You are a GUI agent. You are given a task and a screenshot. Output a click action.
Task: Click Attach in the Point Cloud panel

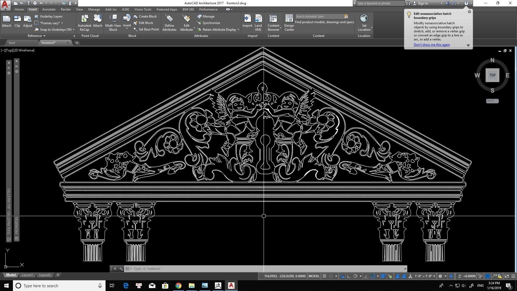coord(97,21)
